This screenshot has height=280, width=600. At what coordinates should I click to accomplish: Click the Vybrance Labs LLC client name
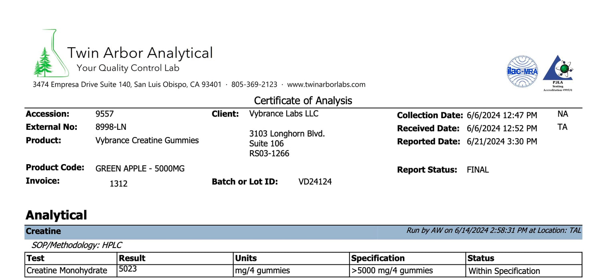coord(284,114)
